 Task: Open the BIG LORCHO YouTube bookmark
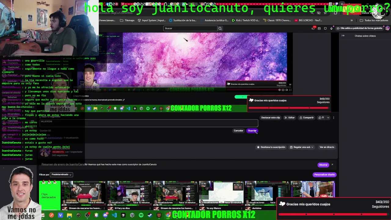308,20
